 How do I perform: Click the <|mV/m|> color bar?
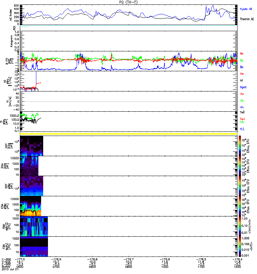click(x=240, y=226)
